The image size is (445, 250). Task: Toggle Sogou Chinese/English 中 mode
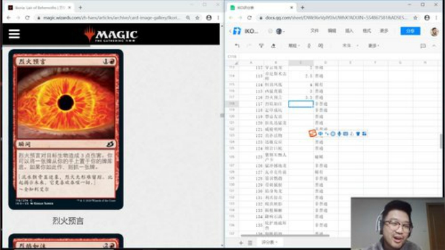320,134
